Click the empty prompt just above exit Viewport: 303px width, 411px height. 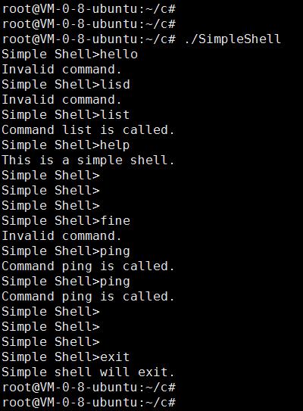pos(51,342)
